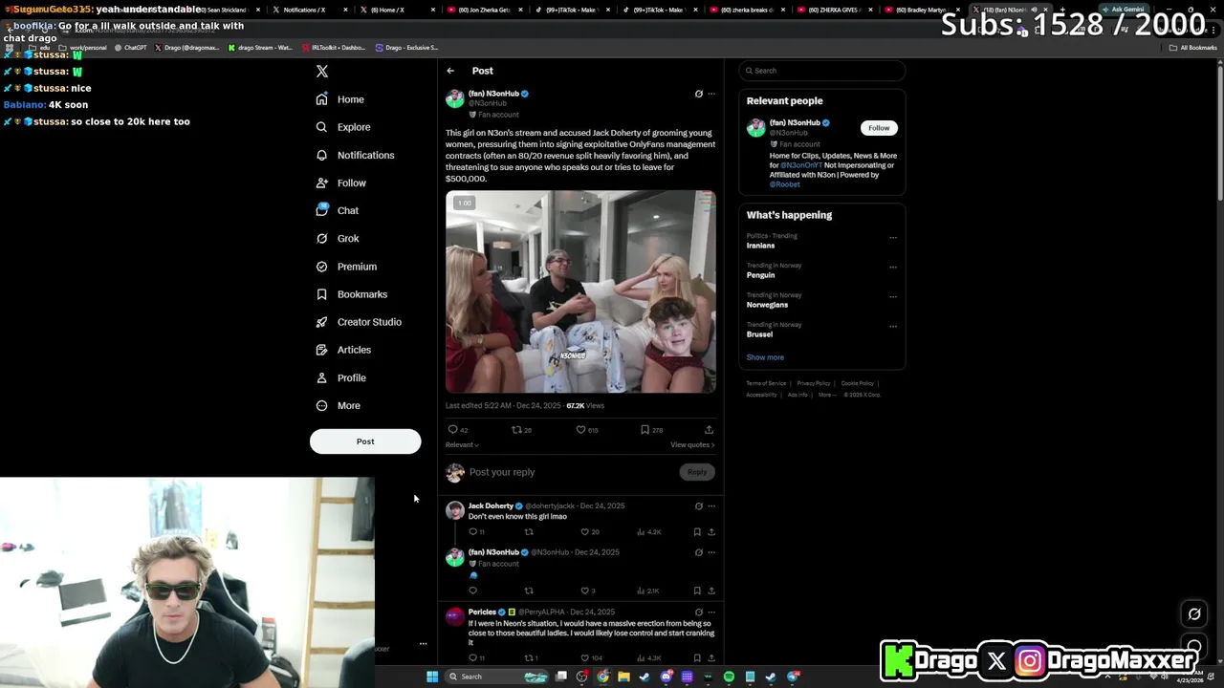Expand the More menu in sidebar
The height and width of the screenshot is (688, 1224).
point(339,405)
